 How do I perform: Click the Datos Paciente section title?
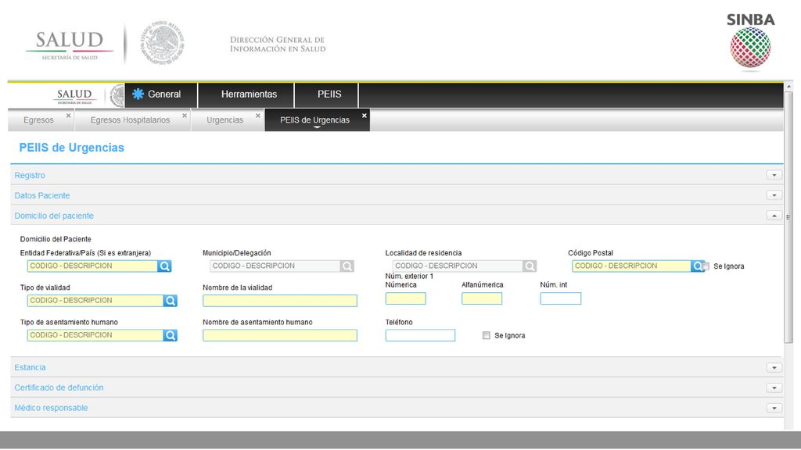pyautogui.click(x=42, y=195)
